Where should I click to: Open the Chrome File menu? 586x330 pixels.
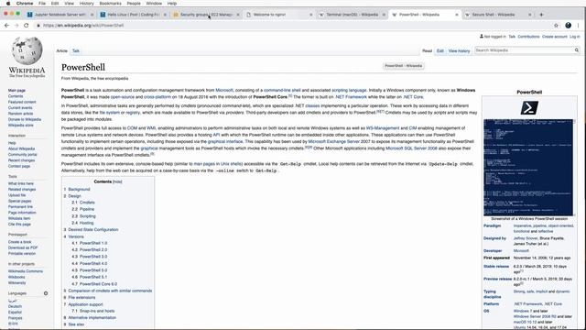point(42,4)
